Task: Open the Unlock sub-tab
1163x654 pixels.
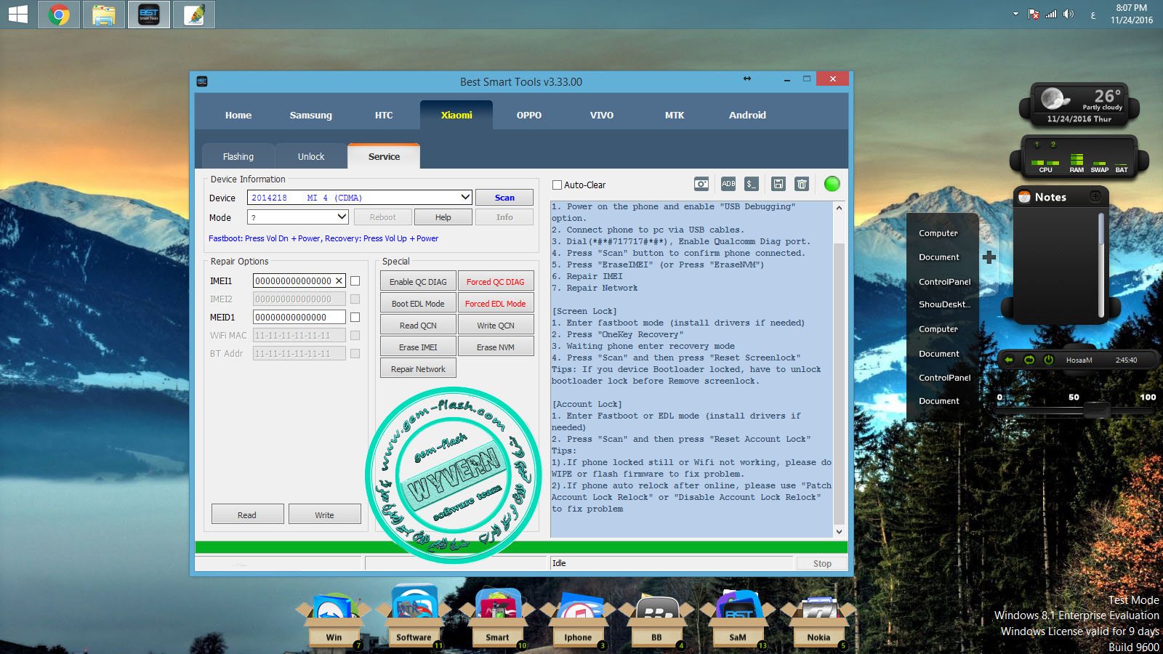Action: coord(311,156)
